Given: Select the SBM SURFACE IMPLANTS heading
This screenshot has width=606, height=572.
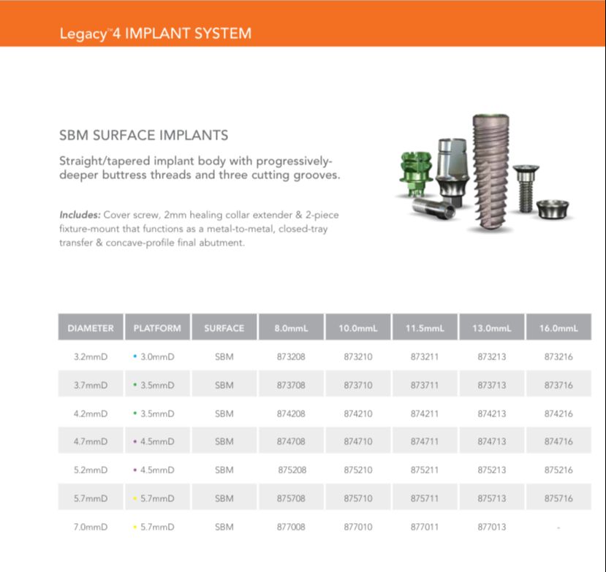Looking at the screenshot, I should point(143,135).
